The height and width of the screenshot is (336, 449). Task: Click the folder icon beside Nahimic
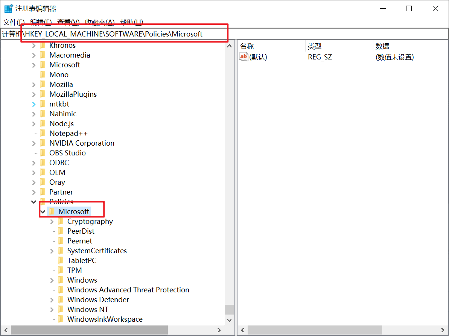tap(43, 114)
